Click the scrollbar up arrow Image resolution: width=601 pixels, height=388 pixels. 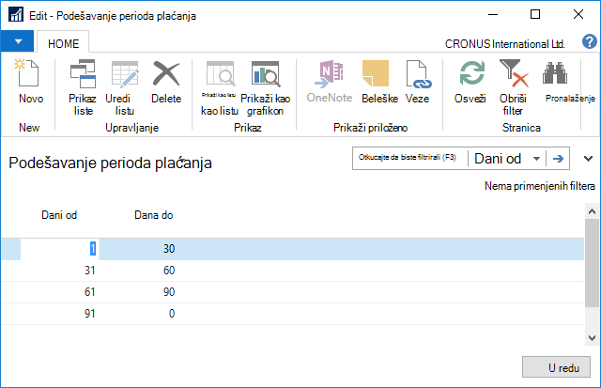[x=592, y=211]
